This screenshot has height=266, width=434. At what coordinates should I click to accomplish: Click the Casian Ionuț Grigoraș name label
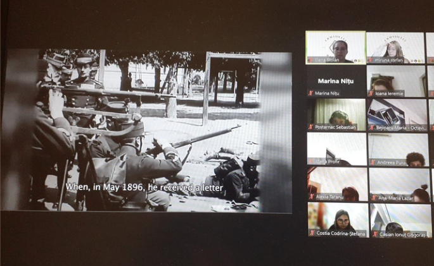402,235
